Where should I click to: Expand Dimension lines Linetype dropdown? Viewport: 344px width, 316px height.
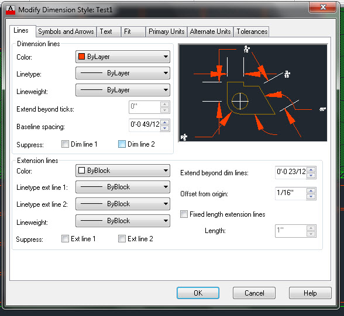[x=123, y=73]
